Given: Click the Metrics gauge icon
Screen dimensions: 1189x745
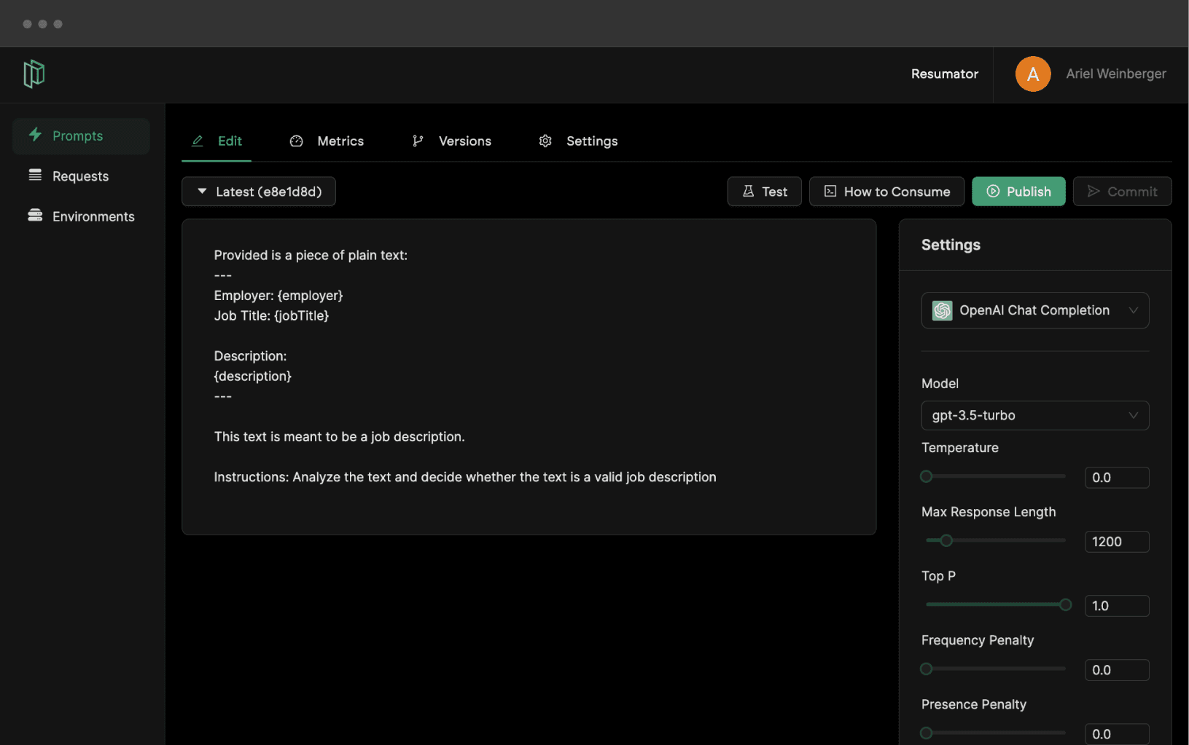Looking at the screenshot, I should pyautogui.click(x=296, y=141).
